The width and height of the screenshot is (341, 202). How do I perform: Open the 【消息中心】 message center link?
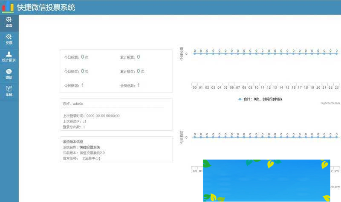pos(91,158)
